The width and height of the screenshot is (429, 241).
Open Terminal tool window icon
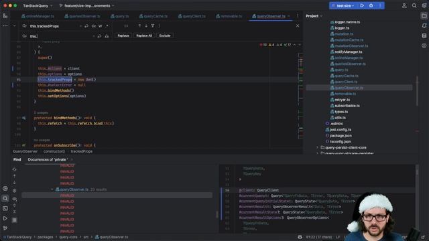[5, 208]
